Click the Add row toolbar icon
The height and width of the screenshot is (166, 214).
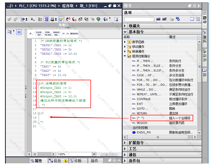pyautogui.click(x=15, y=19)
